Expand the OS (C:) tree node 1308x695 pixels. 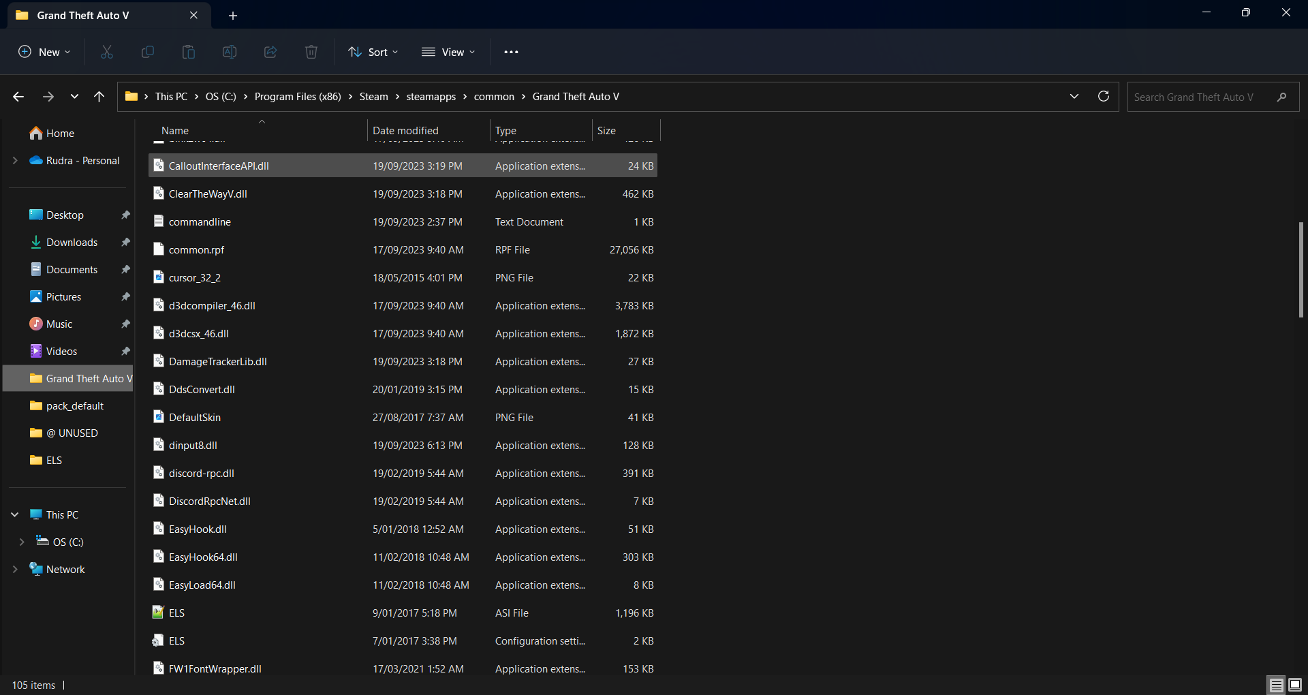[x=22, y=542]
